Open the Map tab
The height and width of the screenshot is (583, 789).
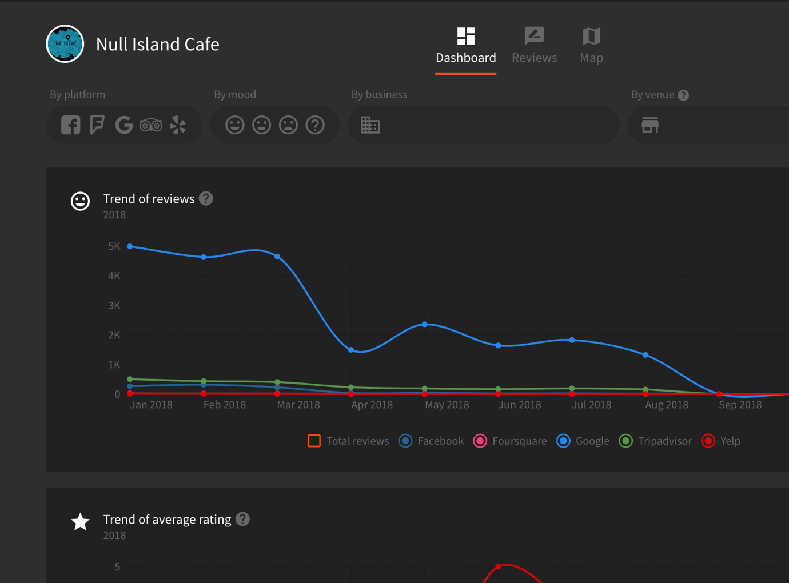tap(591, 46)
